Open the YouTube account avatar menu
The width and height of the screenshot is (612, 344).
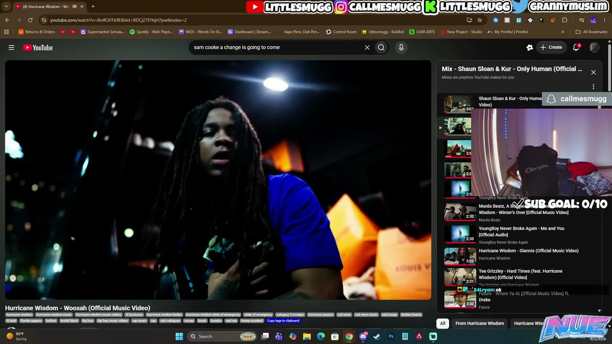[594, 47]
